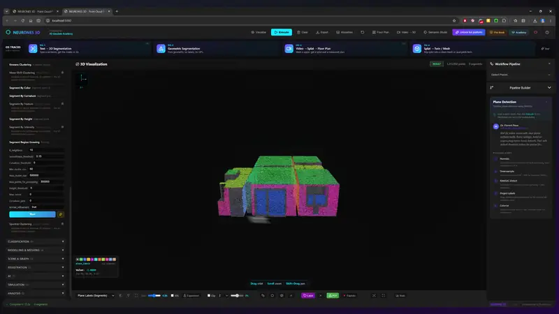
Task: Select Segment By Color
Action: point(20,88)
